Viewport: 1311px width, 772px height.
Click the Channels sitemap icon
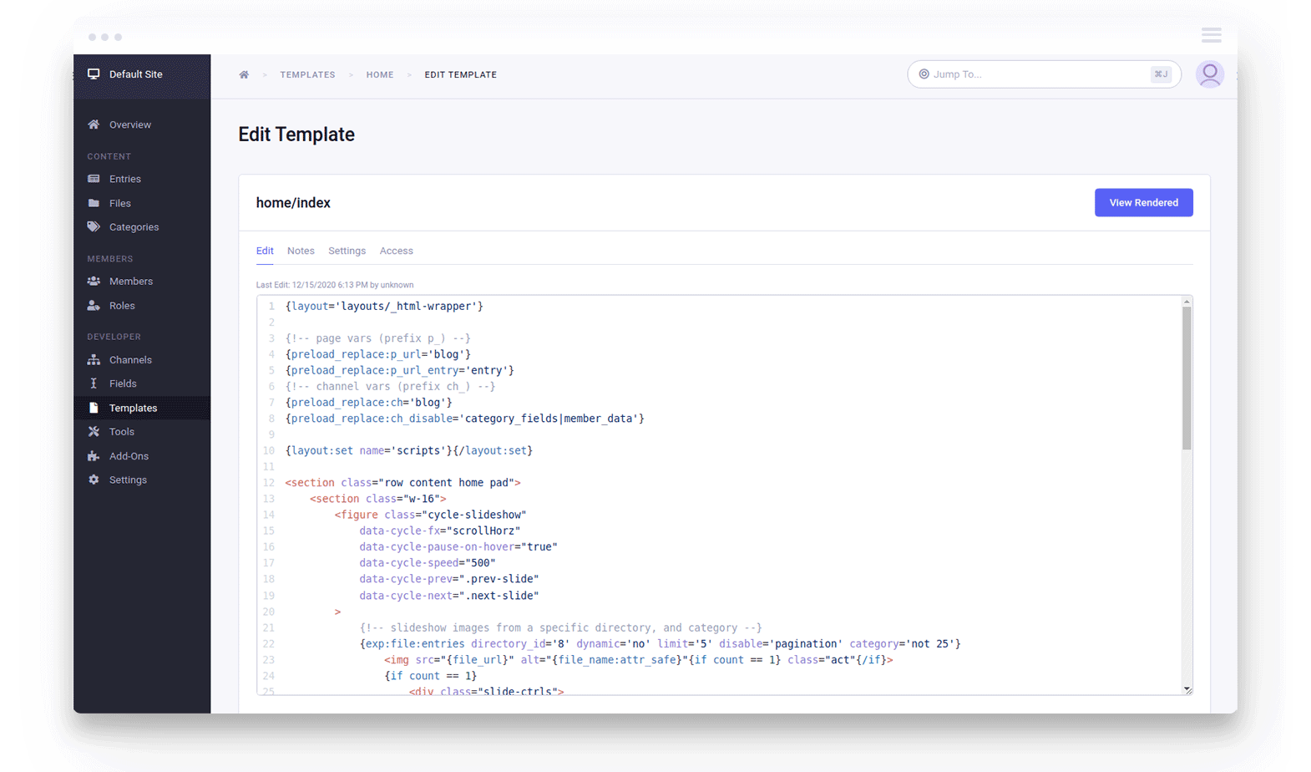(x=94, y=360)
